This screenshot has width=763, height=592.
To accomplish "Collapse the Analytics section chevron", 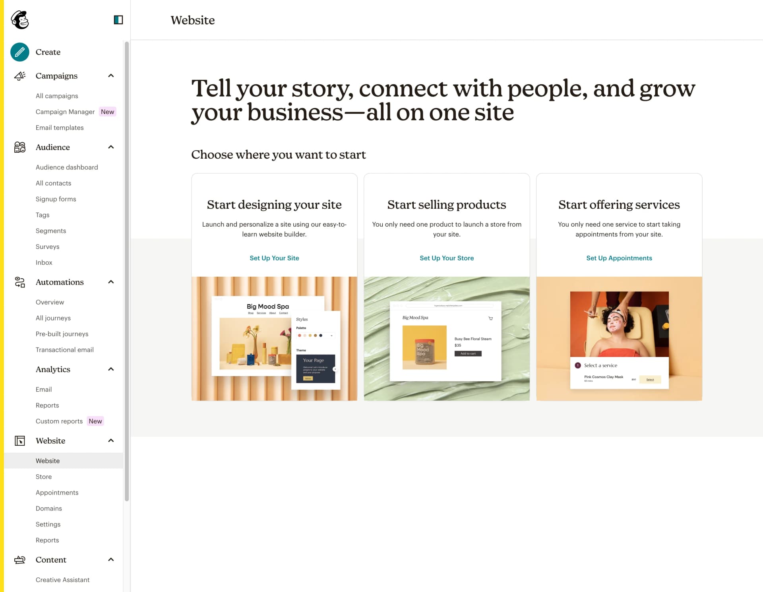I will (111, 369).
